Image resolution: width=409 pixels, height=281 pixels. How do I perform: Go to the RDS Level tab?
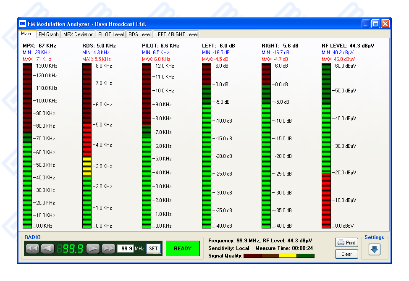point(139,34)
